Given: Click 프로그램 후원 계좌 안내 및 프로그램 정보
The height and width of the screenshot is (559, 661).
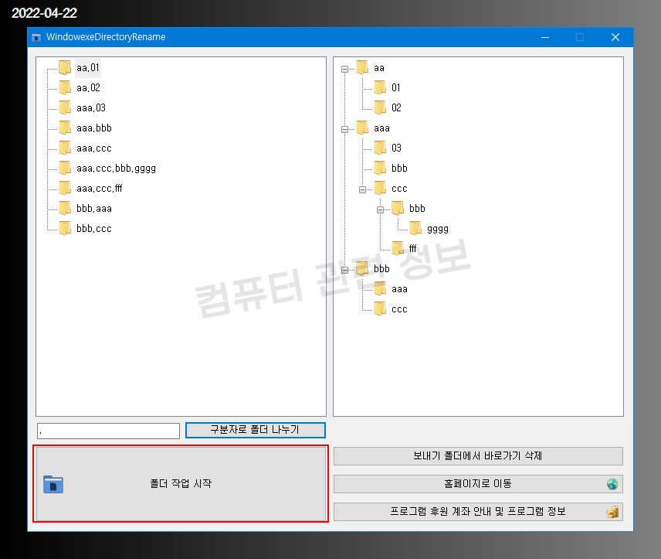Looking at the screenshot, I should (478, 512).
